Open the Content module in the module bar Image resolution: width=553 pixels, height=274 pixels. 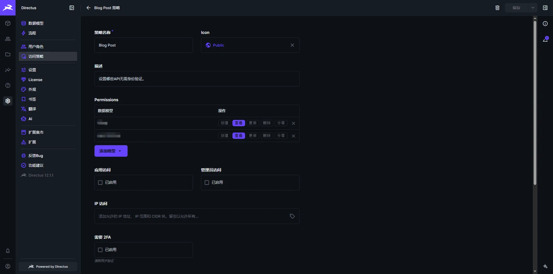pos(8,23)
